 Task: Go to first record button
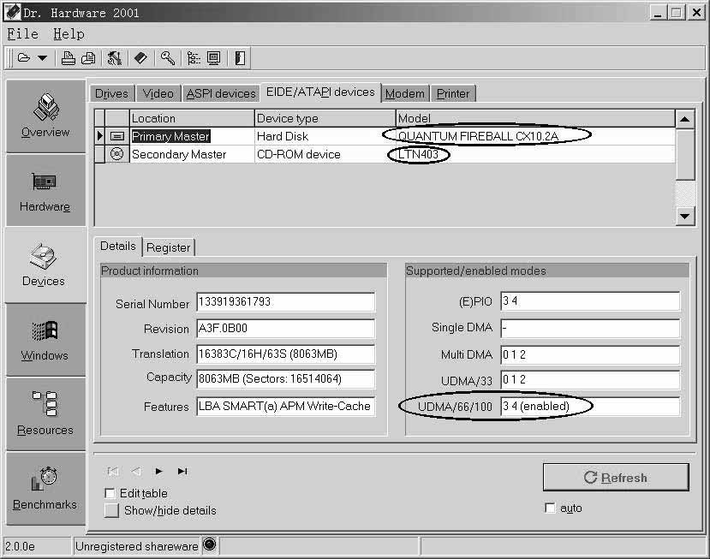click(x=113, y=471)
